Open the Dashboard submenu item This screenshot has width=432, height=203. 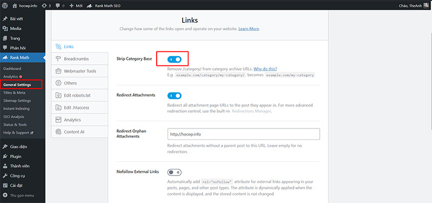click(x=12, y=69)
